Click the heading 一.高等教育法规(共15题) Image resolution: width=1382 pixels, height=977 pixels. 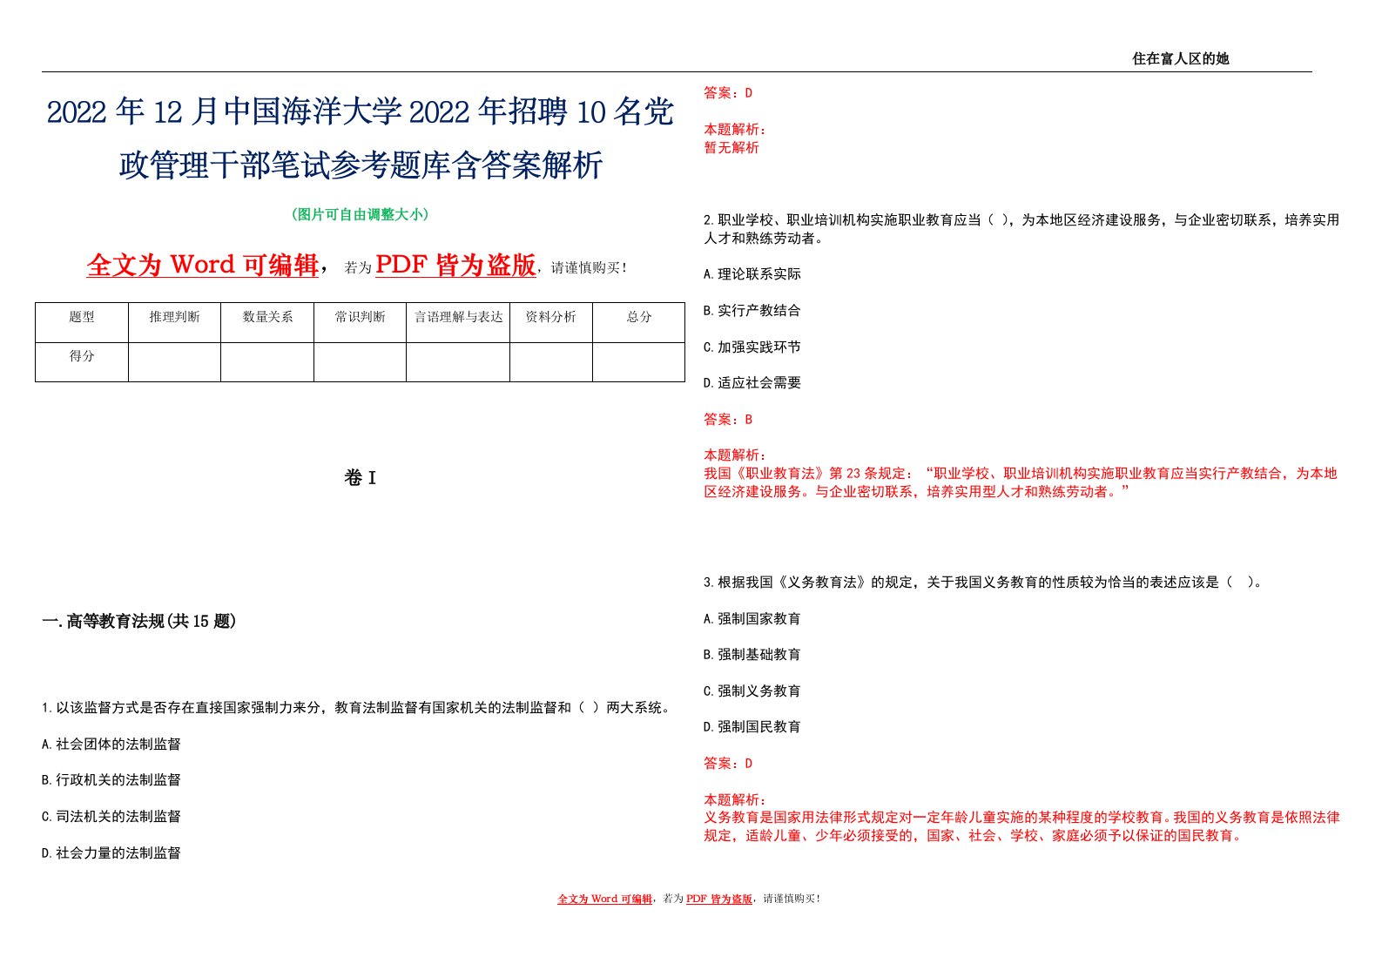[x=139, y=621]
